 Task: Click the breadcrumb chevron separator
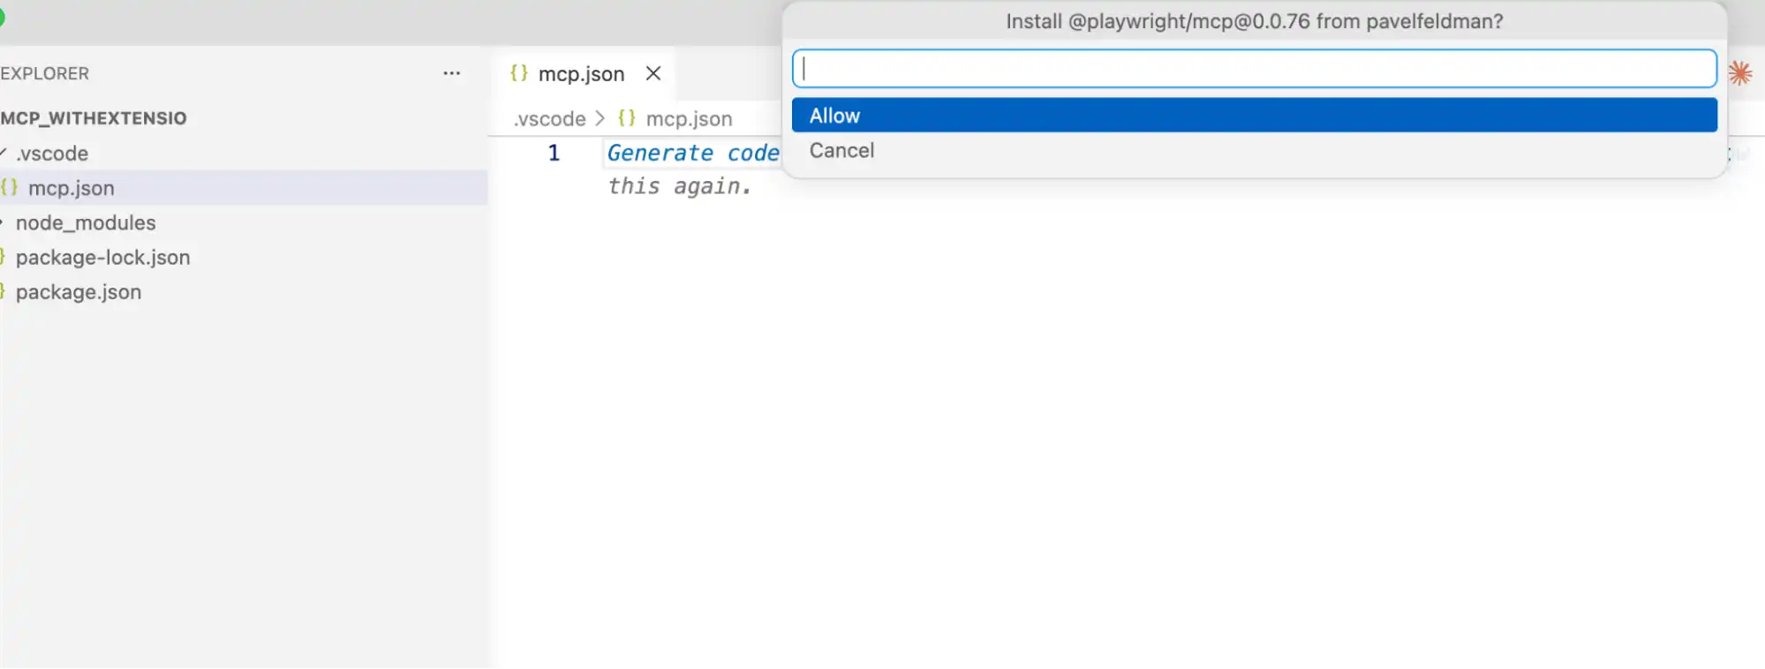pyautogui.click(x=600, y=118)
